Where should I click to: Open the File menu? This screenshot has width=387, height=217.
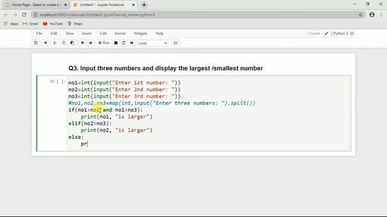click(x=39, y=34)
